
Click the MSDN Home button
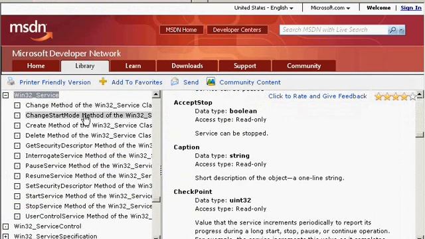(x=181, y=30)
